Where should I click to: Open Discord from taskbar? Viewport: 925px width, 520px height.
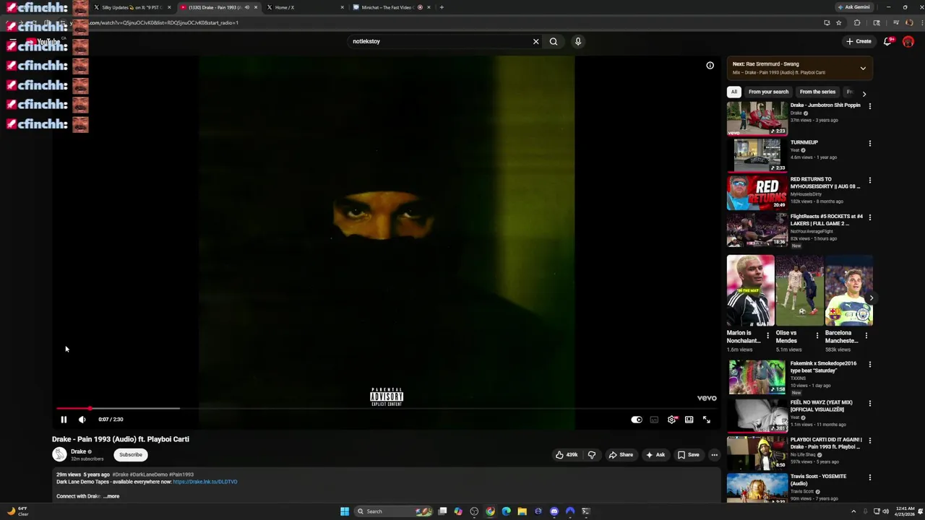(x=554, y=511)
